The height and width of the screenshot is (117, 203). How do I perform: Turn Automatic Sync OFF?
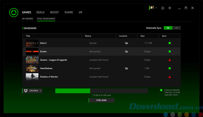(x=176, y=28)
